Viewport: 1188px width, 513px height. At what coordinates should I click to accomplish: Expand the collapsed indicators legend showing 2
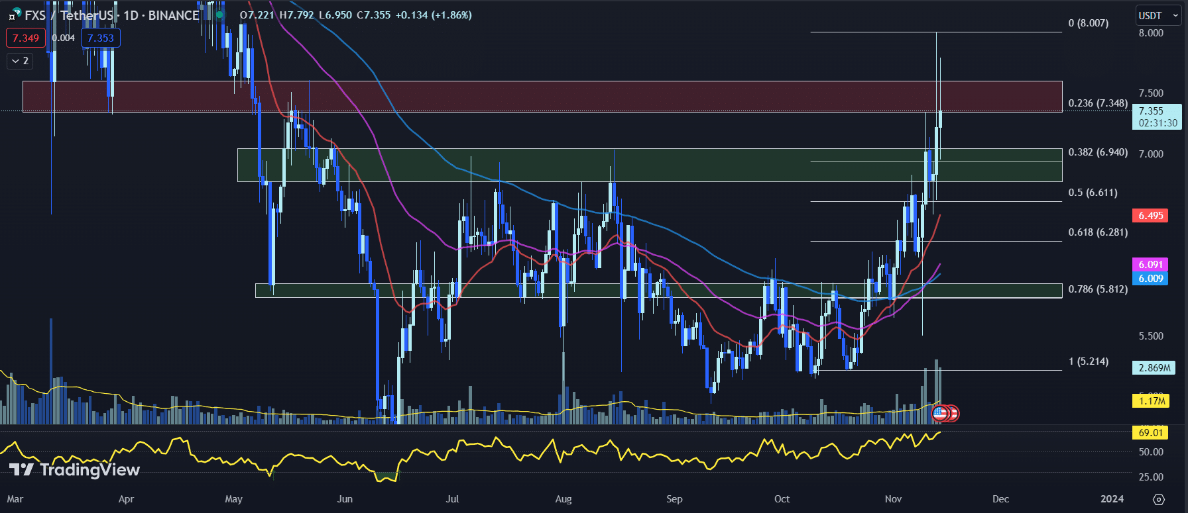(20, 61)
